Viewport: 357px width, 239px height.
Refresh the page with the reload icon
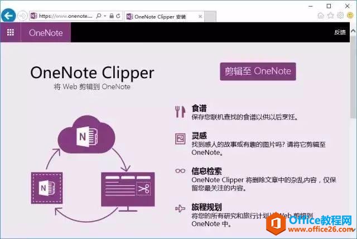[118, 16]
